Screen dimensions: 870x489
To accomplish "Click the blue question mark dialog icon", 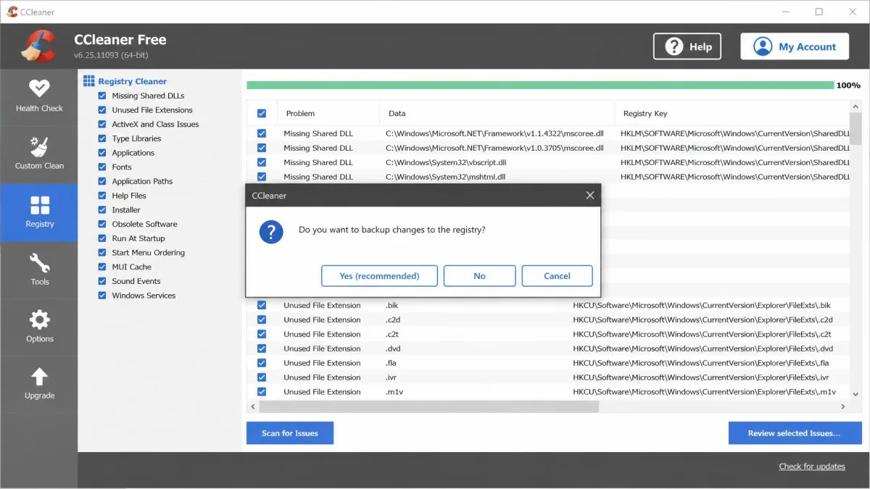I will point(271,232).
